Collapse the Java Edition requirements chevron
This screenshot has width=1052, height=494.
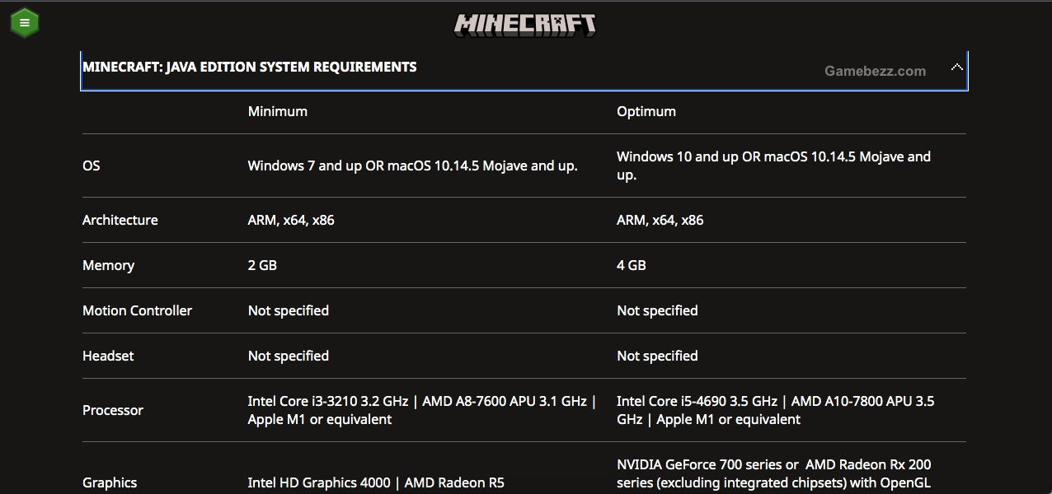tap(956, 68)
